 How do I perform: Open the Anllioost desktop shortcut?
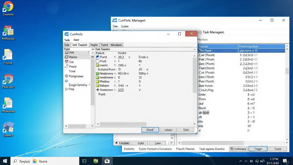8,33
